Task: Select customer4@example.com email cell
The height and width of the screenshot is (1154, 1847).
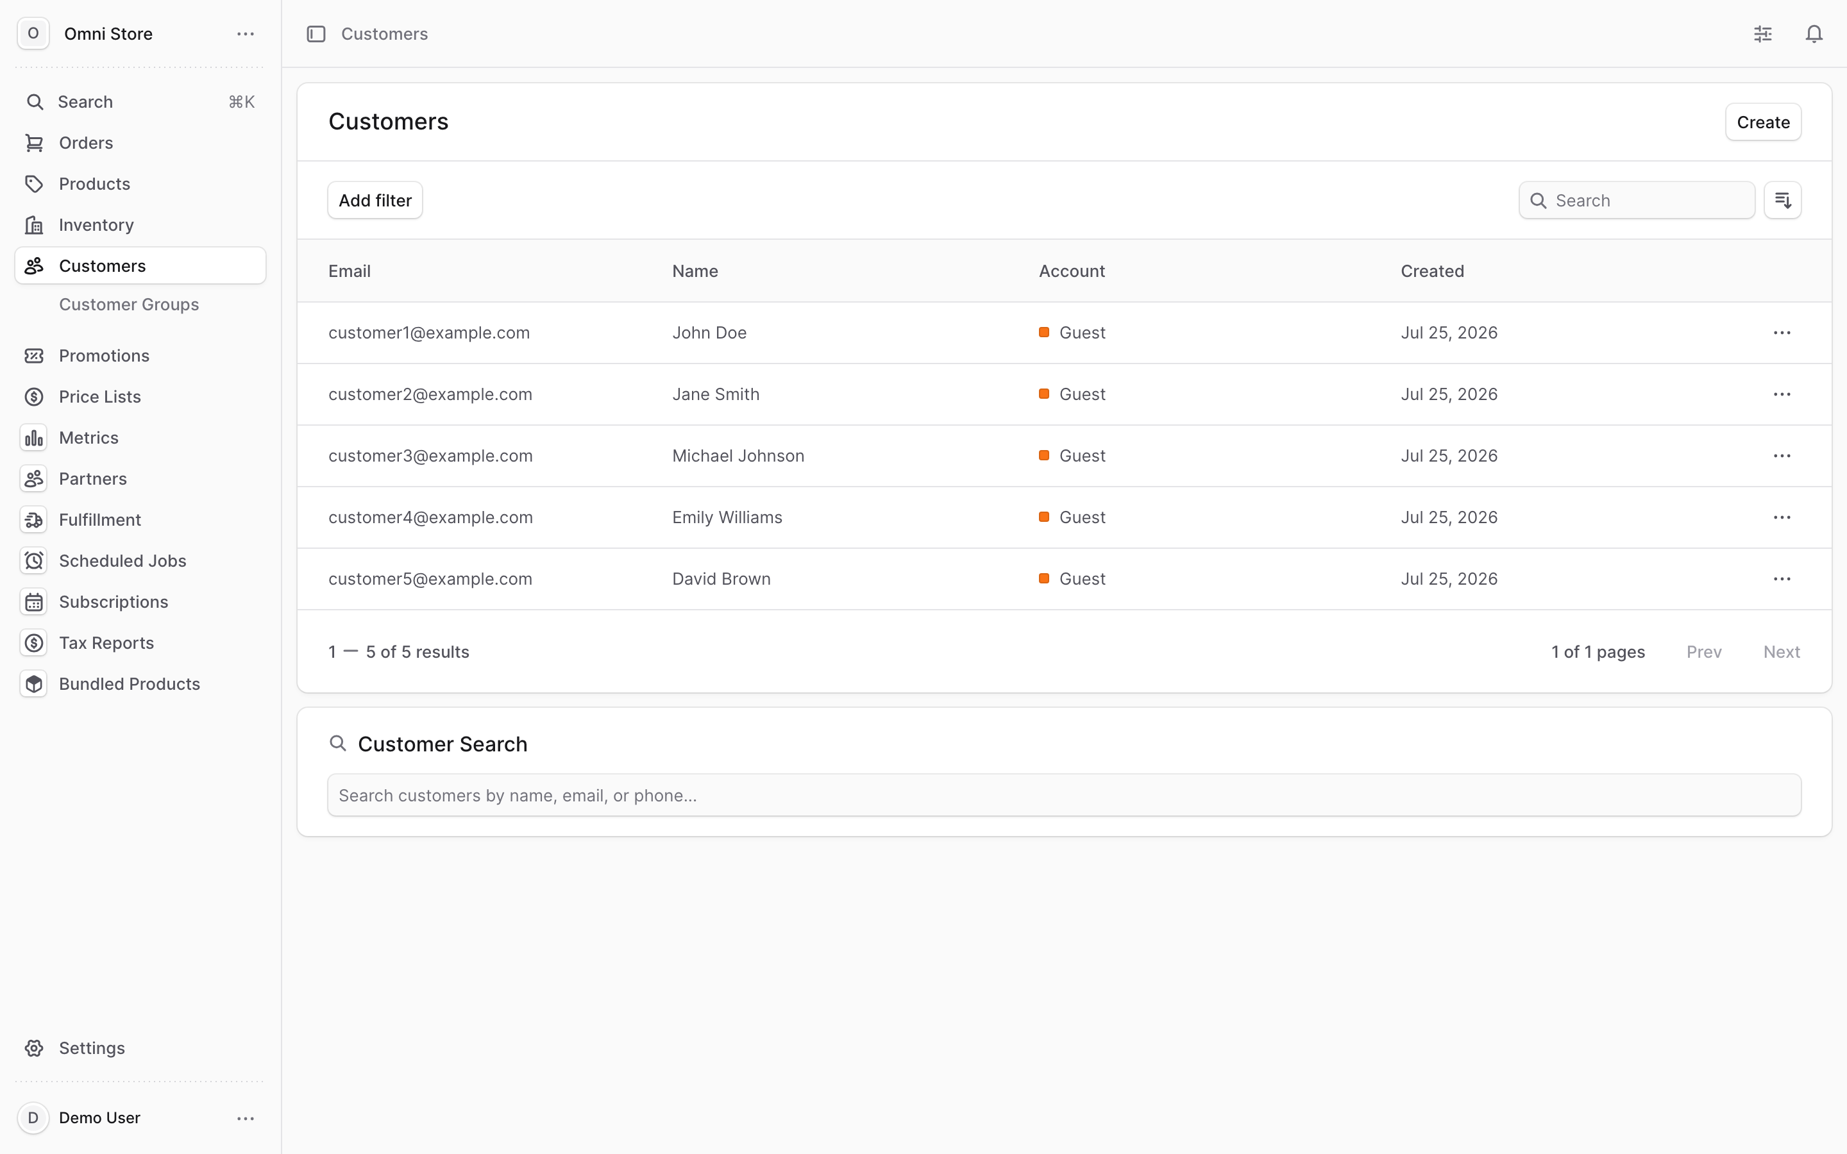Action: coord(430,517)
